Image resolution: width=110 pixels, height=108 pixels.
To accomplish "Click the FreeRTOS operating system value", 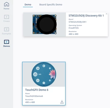I will [74, 28].
